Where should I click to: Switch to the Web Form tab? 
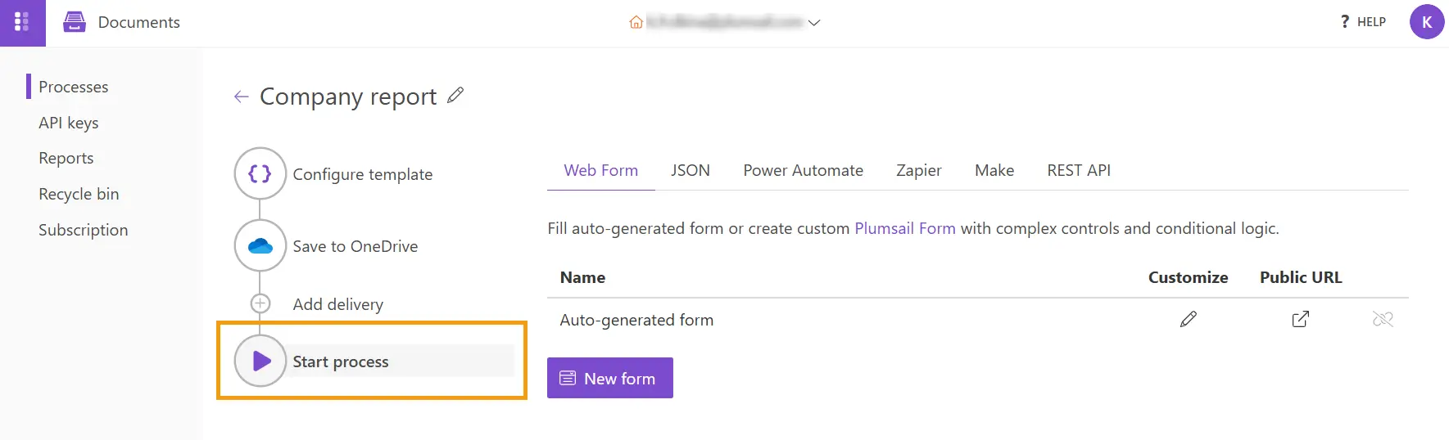click(601, 170)
